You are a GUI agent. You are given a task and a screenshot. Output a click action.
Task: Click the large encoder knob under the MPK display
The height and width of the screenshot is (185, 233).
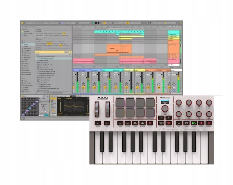point(165,109)
